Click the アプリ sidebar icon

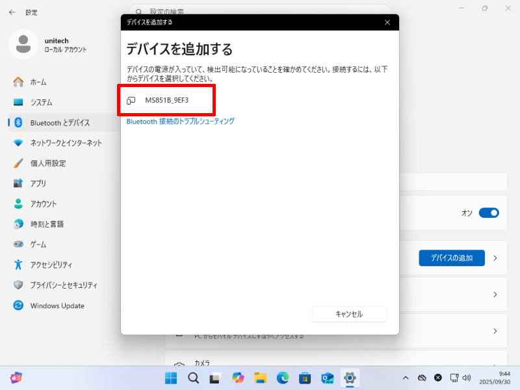pyautogui.click(x=18, y=183)
